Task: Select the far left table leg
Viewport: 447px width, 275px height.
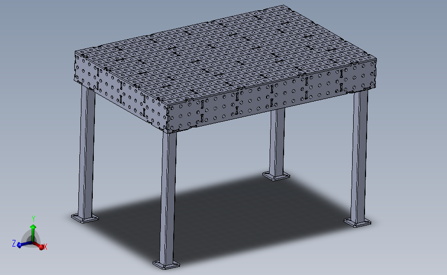Action: (x=87, y=153)
